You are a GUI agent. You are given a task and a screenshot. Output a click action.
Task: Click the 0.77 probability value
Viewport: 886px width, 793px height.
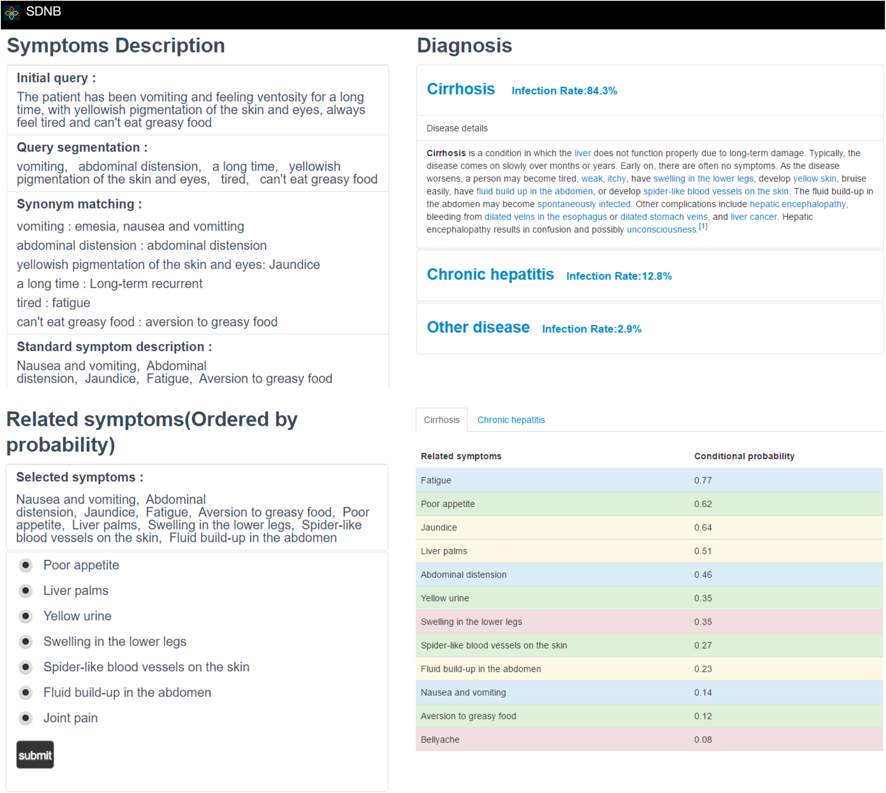(703, 480)
